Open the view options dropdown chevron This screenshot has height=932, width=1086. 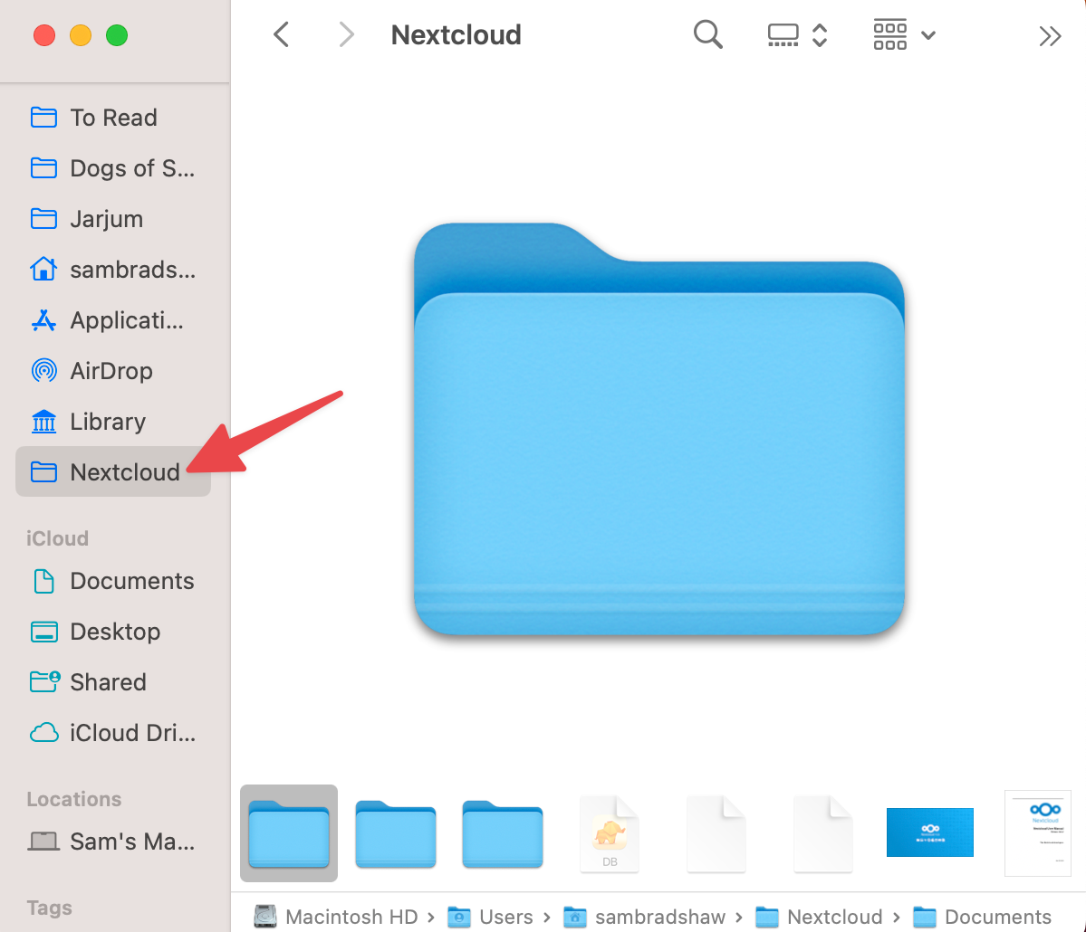[928, 34]
